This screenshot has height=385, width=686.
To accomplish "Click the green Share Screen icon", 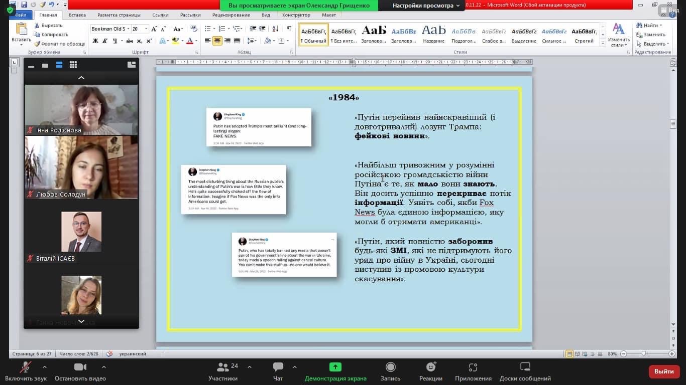I will [x=335, y=367].
